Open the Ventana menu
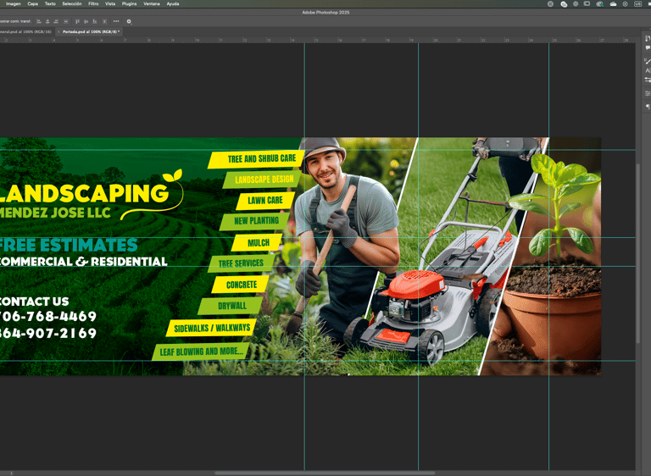651x476 pixels. [x=152, y=3]
